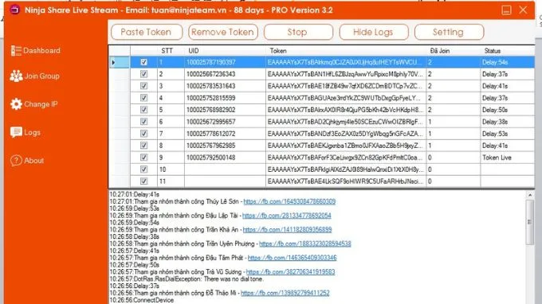The image size is (542, 304).
Task: Open the Setting button
Action: (x=449, y=32)
